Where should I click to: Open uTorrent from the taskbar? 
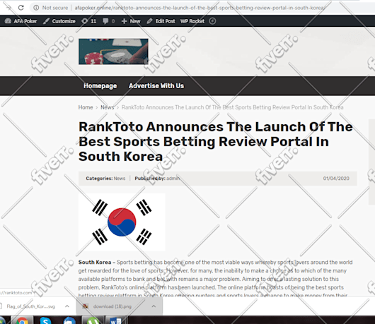tap(92, 320)
